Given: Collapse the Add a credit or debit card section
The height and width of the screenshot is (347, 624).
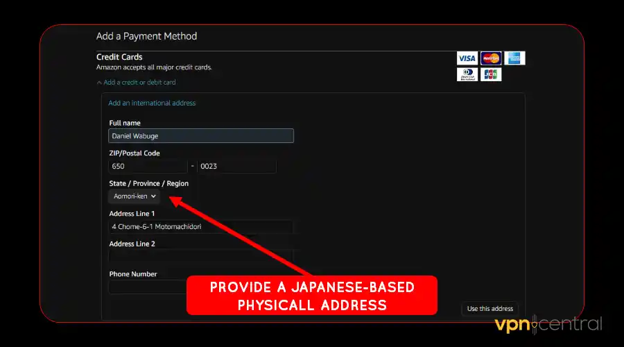Looking at the screenshot, I should pyautogui.click(x=136, y=83).
